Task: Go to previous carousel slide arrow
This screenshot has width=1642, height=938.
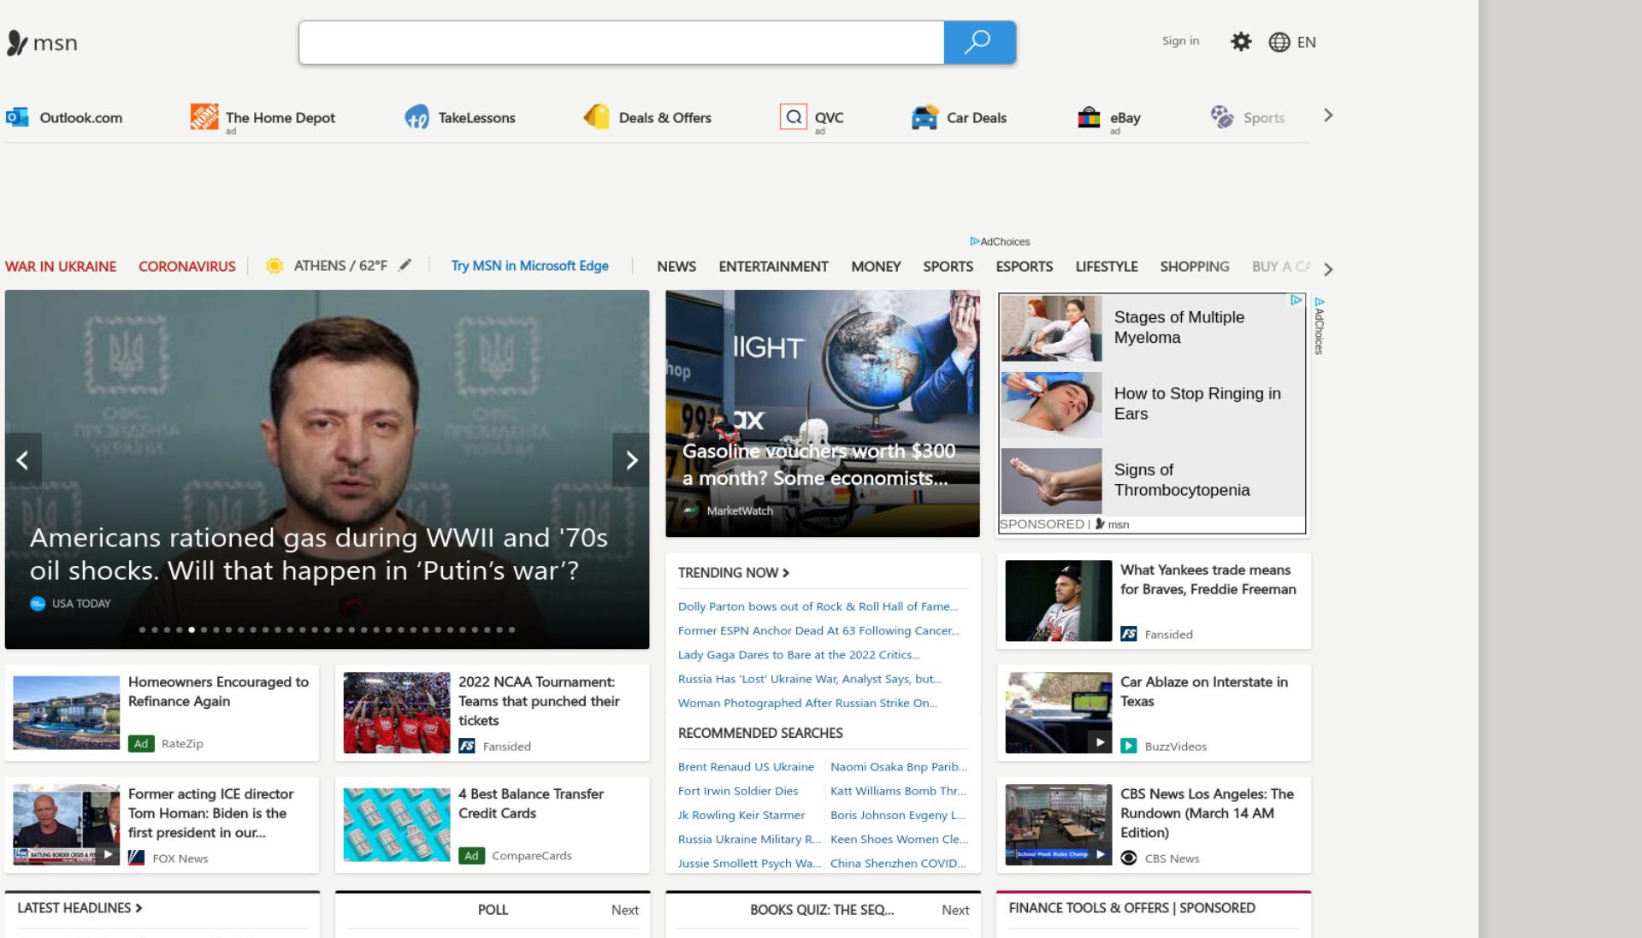Action: point(23,460)
